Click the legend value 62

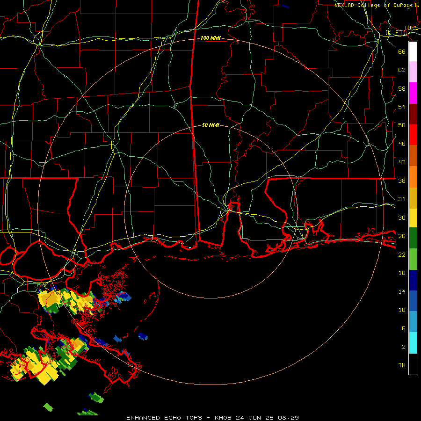402,70
